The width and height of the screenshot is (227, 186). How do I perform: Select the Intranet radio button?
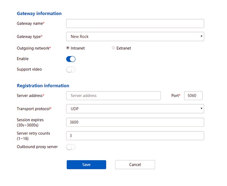coord(68,48)
